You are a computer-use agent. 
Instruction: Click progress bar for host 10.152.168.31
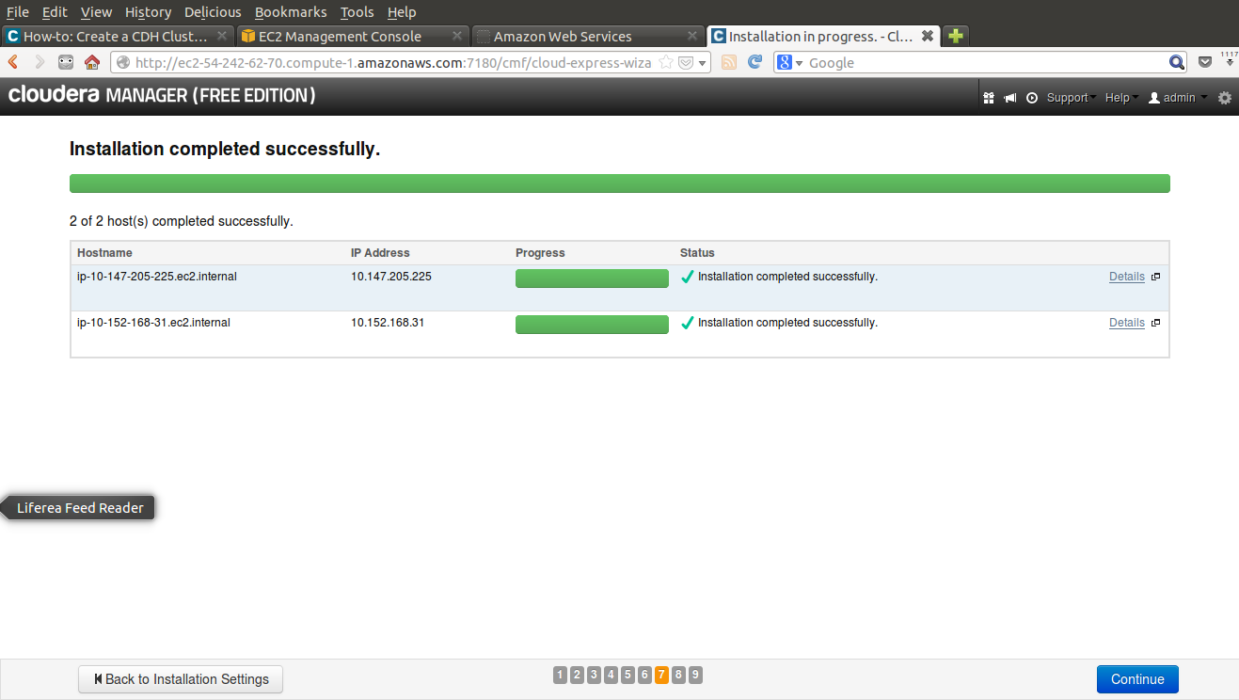pyautogui.click(x=592, y=325)
